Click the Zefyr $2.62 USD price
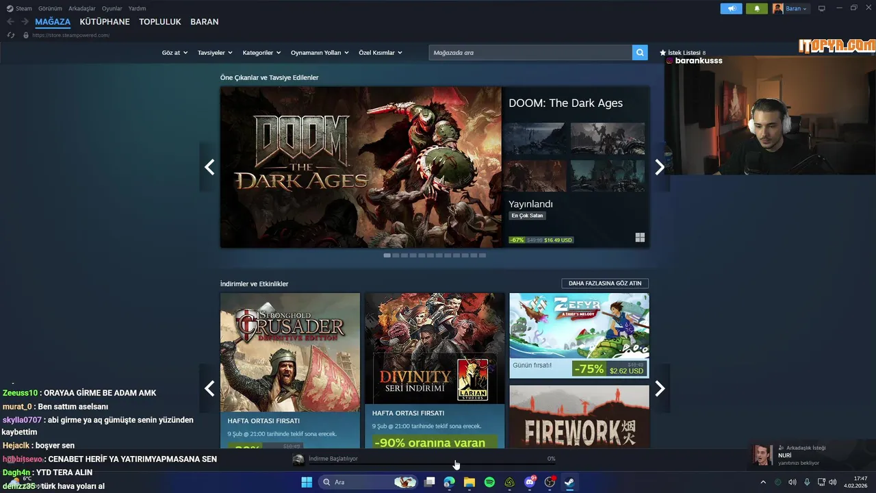Viewport: 876px width, 493px height. pyautogui.click(x=626, y=370)
